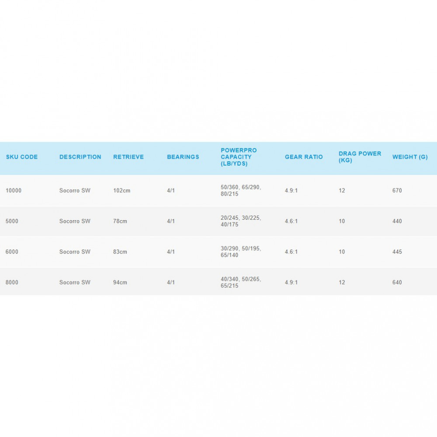
Task: Select SKU code 10000 cell
Action: coord(14,191)
